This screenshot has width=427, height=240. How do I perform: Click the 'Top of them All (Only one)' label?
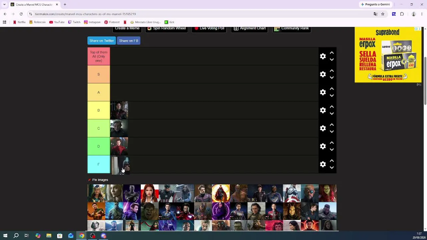[99, 56]
